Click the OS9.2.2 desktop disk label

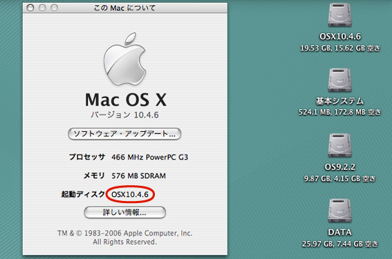tap(339, 167)
